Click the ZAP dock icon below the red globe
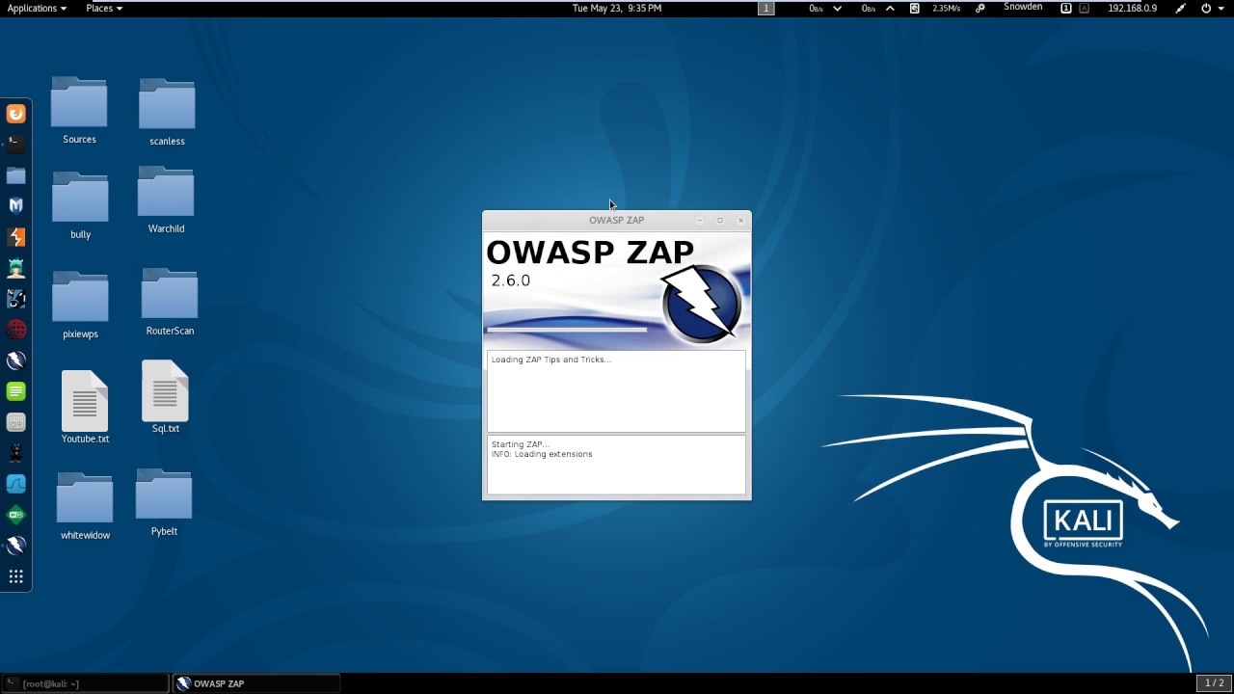 click(x=15, y=360)
